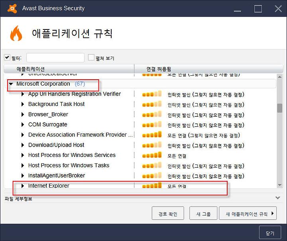Adjust connection level bars for Download/Upload Host
The image size is (287, 241).
[152, 145]
